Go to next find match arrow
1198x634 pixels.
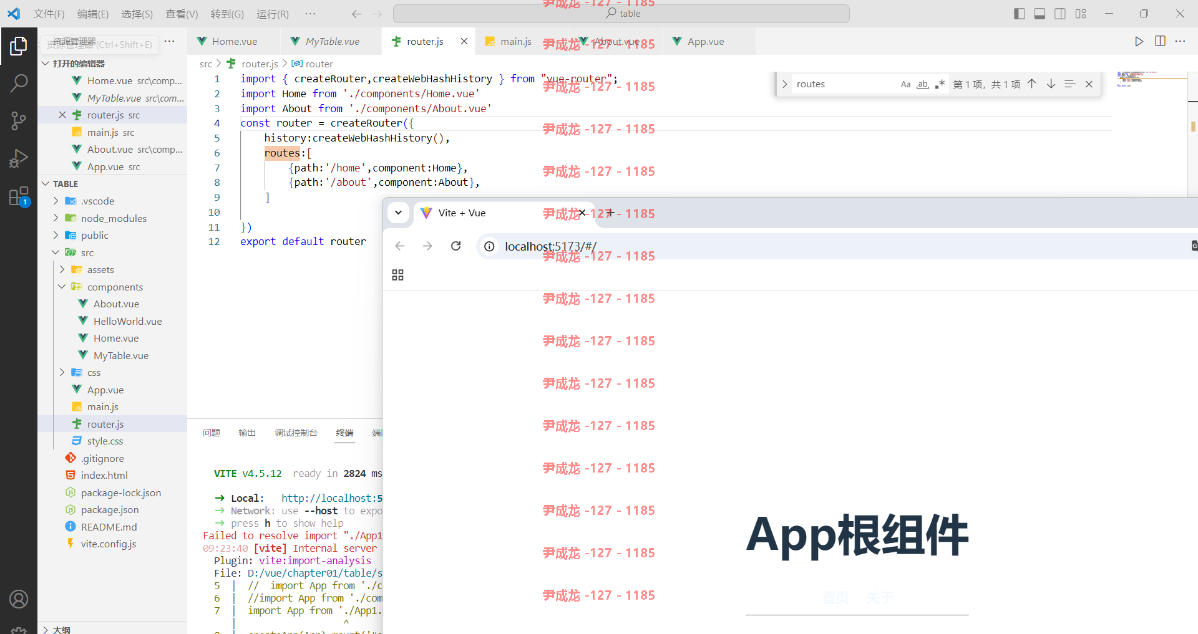point(1051,84)
